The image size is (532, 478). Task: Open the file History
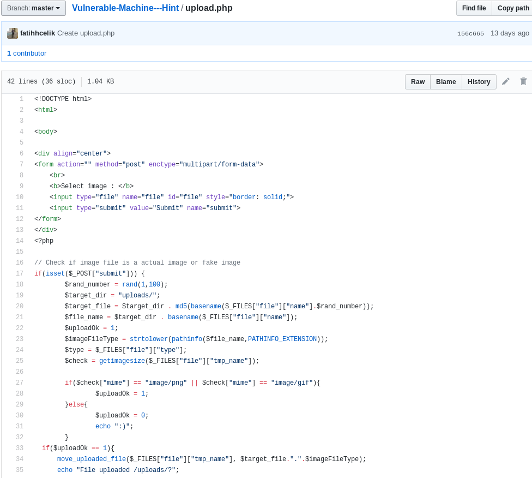(479, 82)
